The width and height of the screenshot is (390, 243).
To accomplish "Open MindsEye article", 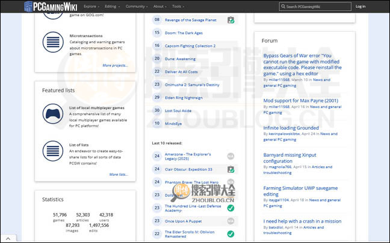I will (173, 124).
